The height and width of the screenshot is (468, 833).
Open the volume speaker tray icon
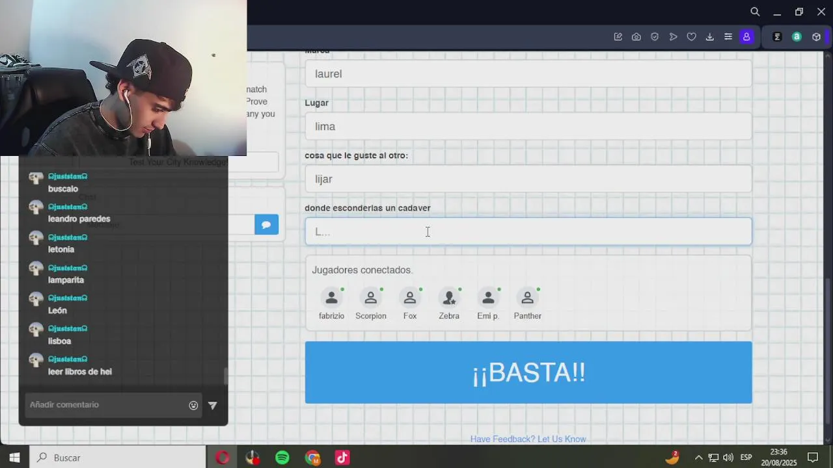[728, 458]
